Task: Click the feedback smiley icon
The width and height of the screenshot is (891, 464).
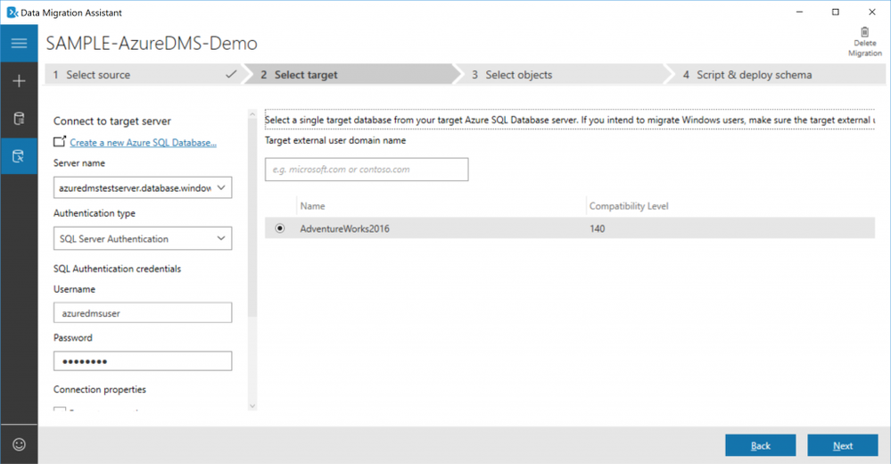Action: click(19, 444)
